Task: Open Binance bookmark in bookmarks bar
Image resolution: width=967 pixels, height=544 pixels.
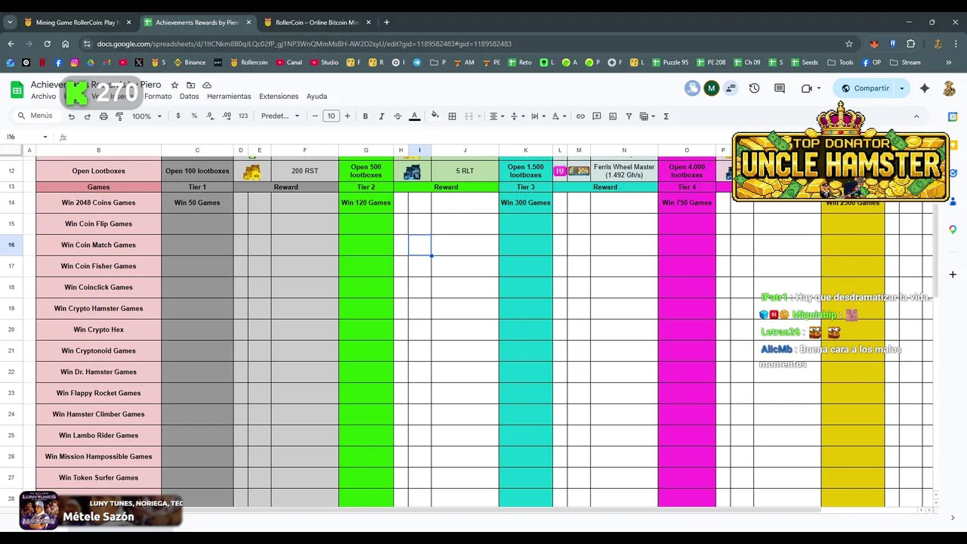Action: 190,62
